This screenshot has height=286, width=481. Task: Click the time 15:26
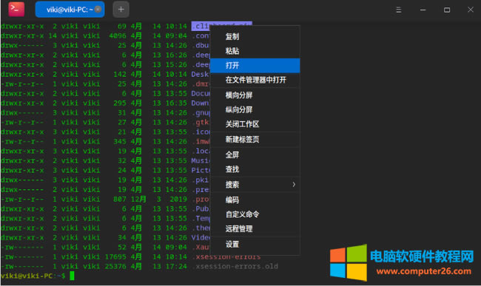pos(176,65)
